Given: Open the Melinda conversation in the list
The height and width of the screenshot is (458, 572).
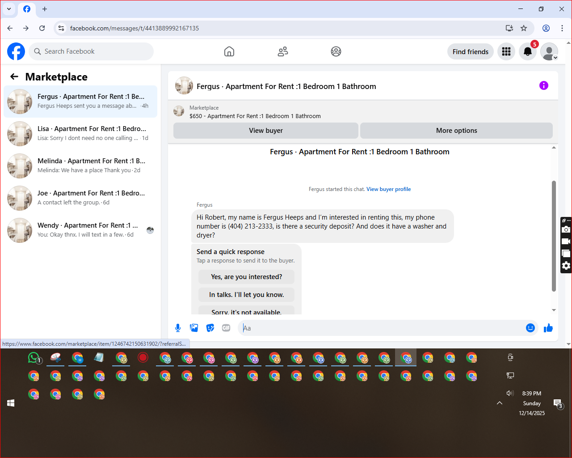Looking at the screenshot, I should (x=80, y=166).
